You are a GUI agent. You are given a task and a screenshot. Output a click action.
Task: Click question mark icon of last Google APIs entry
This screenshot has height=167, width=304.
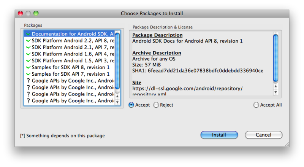tap(28, 101)
